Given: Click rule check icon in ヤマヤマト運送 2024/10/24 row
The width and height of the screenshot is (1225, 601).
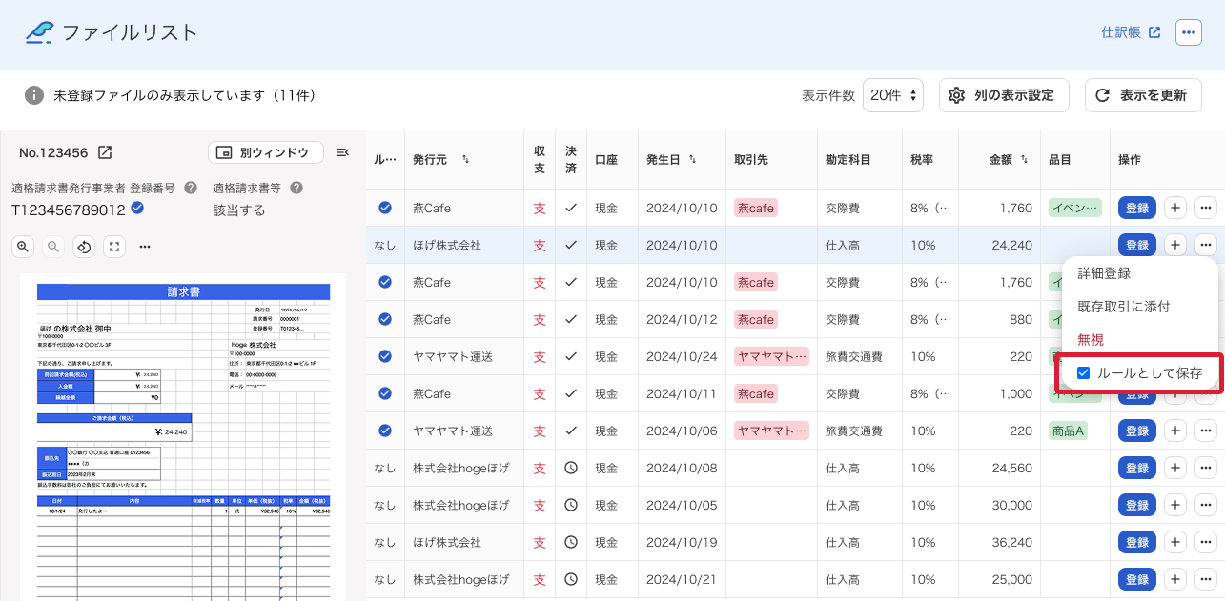Looking at the screenshot, I should coord(385,356).
